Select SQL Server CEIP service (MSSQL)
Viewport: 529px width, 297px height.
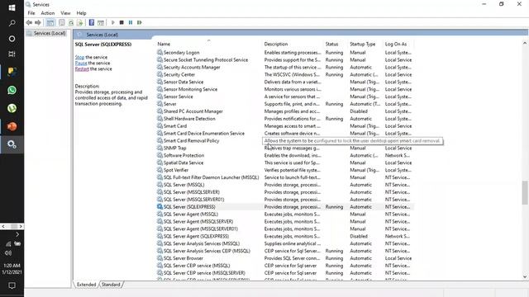tap(197, 266)
